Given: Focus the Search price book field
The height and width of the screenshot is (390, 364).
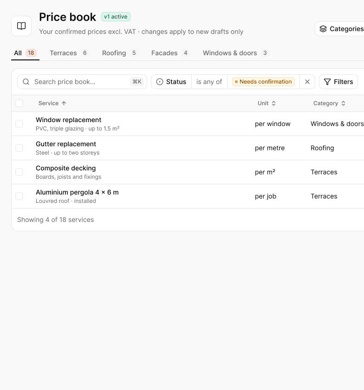Looking at the screenshot, I should [82, 82].
